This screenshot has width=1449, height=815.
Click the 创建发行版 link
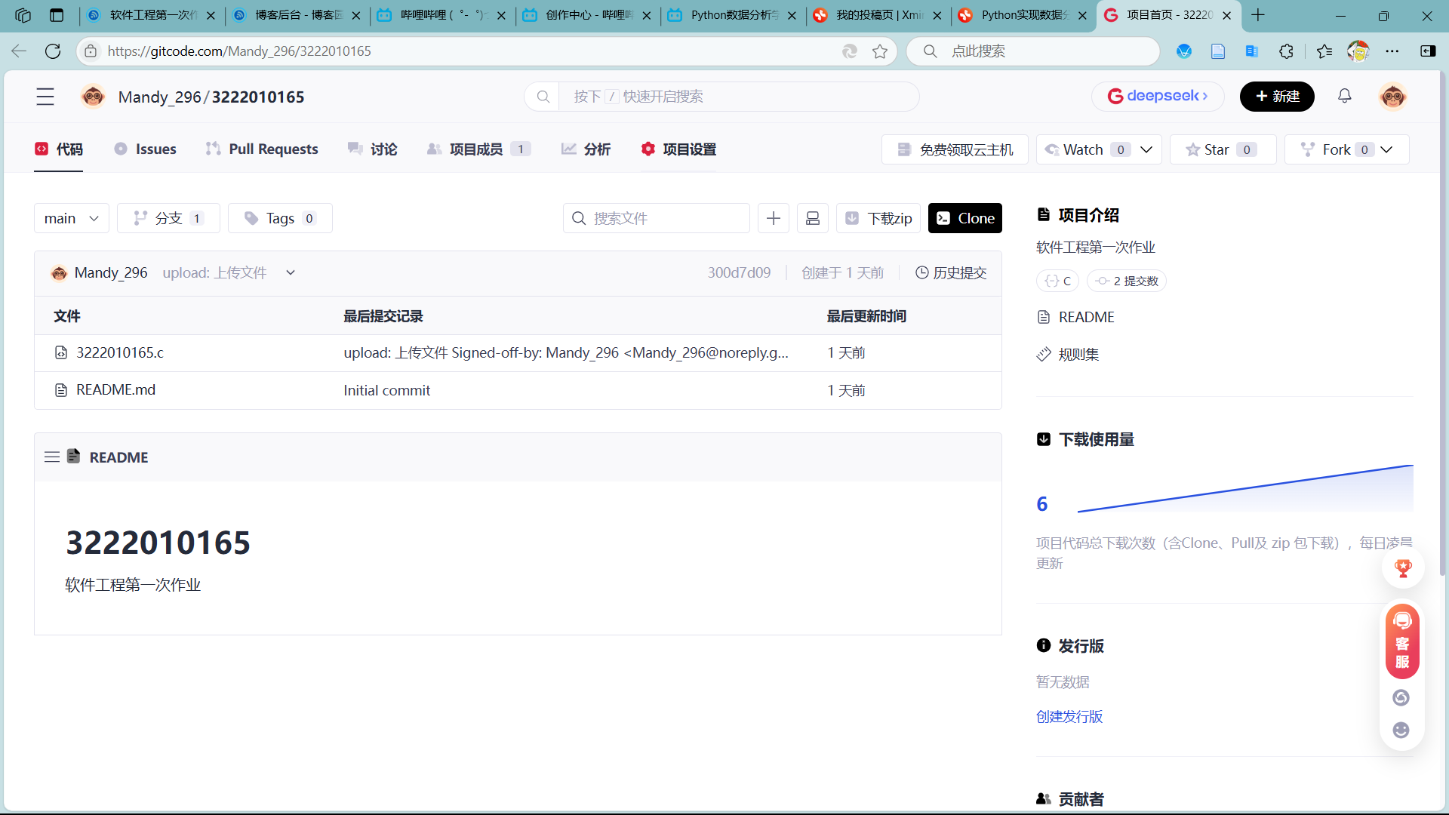click(x=1069, y=717)
